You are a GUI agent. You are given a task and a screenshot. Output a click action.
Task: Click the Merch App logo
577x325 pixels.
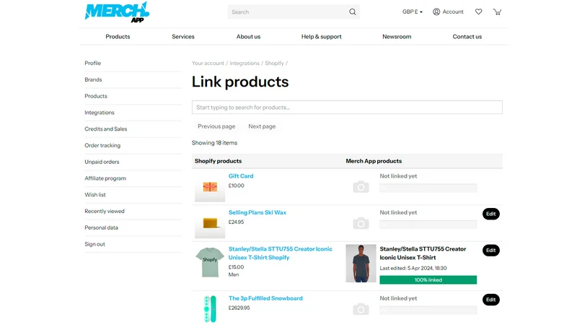coord(117,12)
